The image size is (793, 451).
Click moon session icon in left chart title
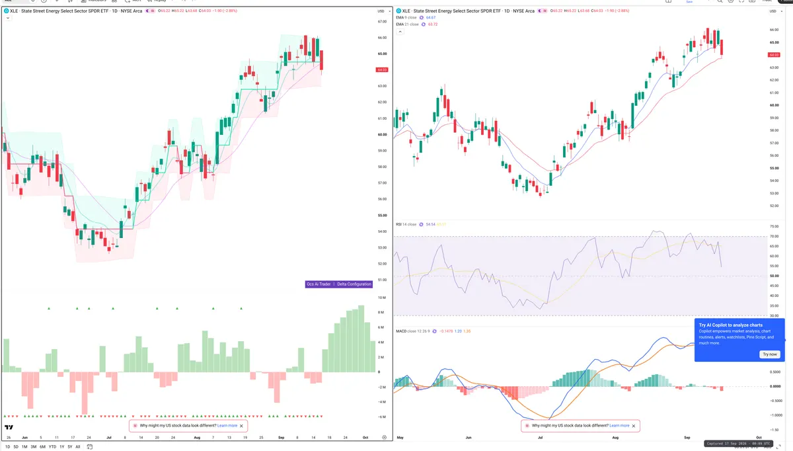point(147,11)
